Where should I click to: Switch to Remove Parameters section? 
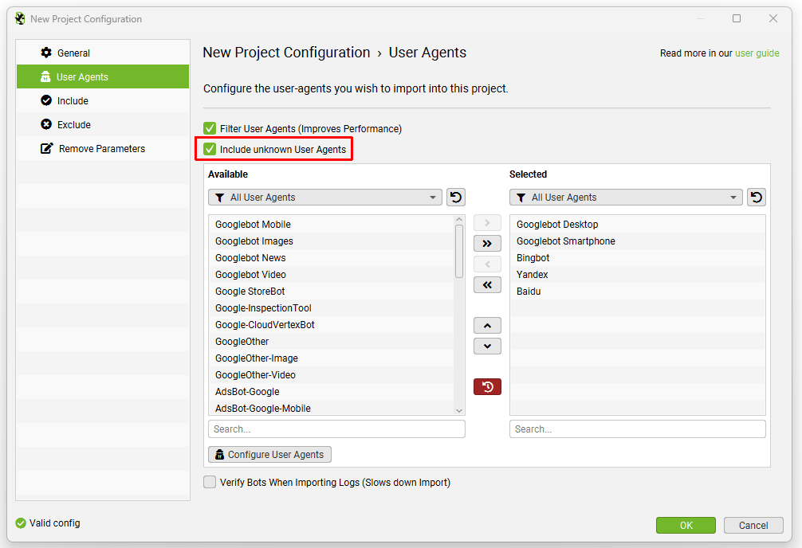tap(101, 149)
